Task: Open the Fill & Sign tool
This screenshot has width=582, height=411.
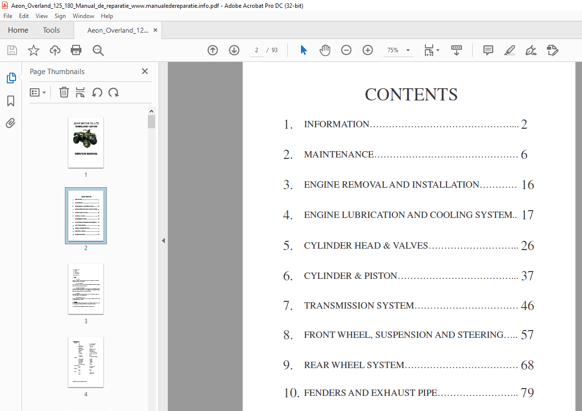Action: pyautogui.click(x=531, y=50)
